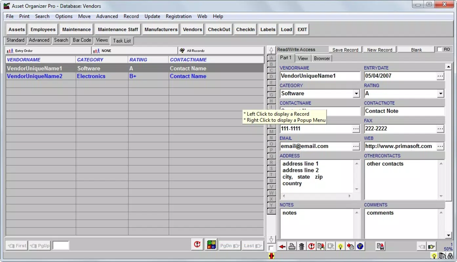Click into the VENDORNAME input field
The image size is (457, 262).
pos(320,76)
